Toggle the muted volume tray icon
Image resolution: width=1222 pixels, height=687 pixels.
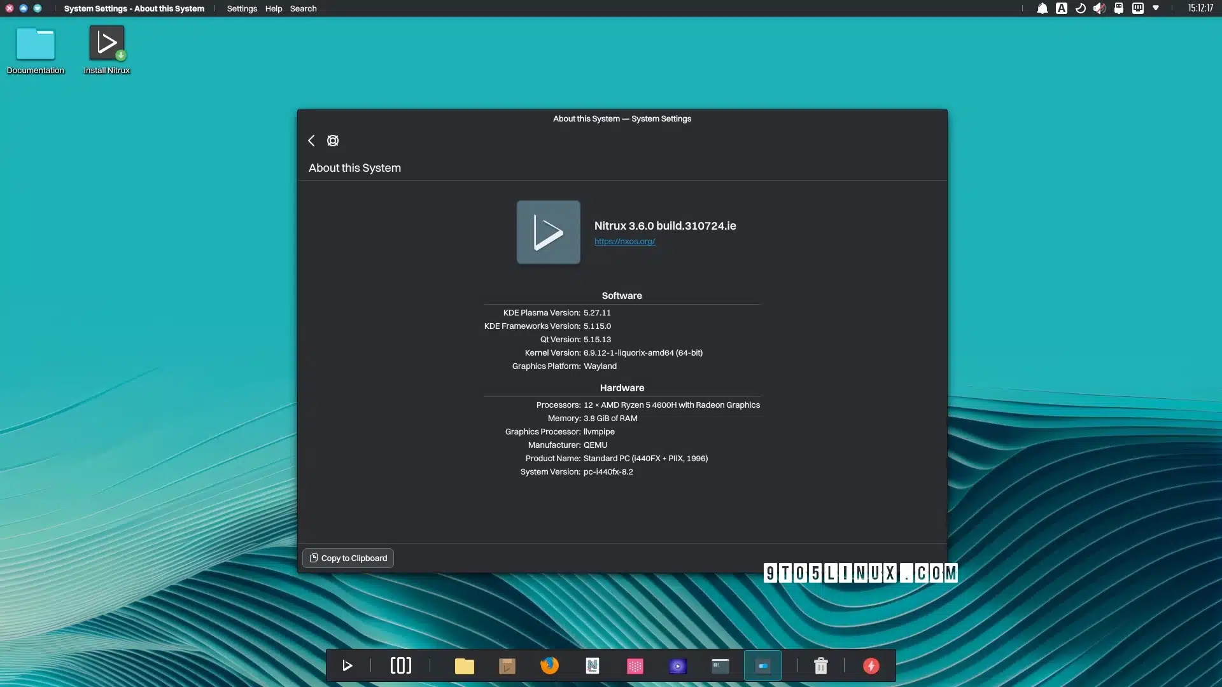point(1099,8)
